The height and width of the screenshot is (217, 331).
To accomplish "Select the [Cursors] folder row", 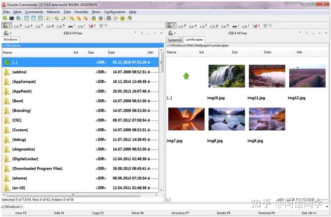I will pyautogui.click(x=80, y=130).
